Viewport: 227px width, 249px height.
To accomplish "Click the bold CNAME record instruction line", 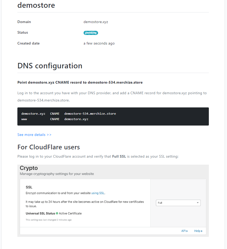I will pos(80,82).
